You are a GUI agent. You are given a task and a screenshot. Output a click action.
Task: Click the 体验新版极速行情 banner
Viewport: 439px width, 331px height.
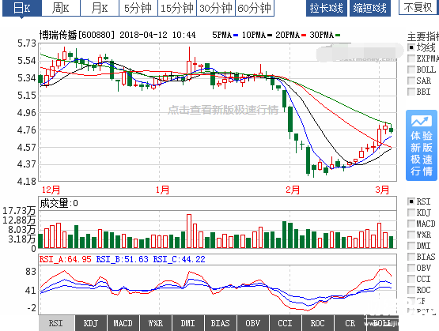coord(422,145)
